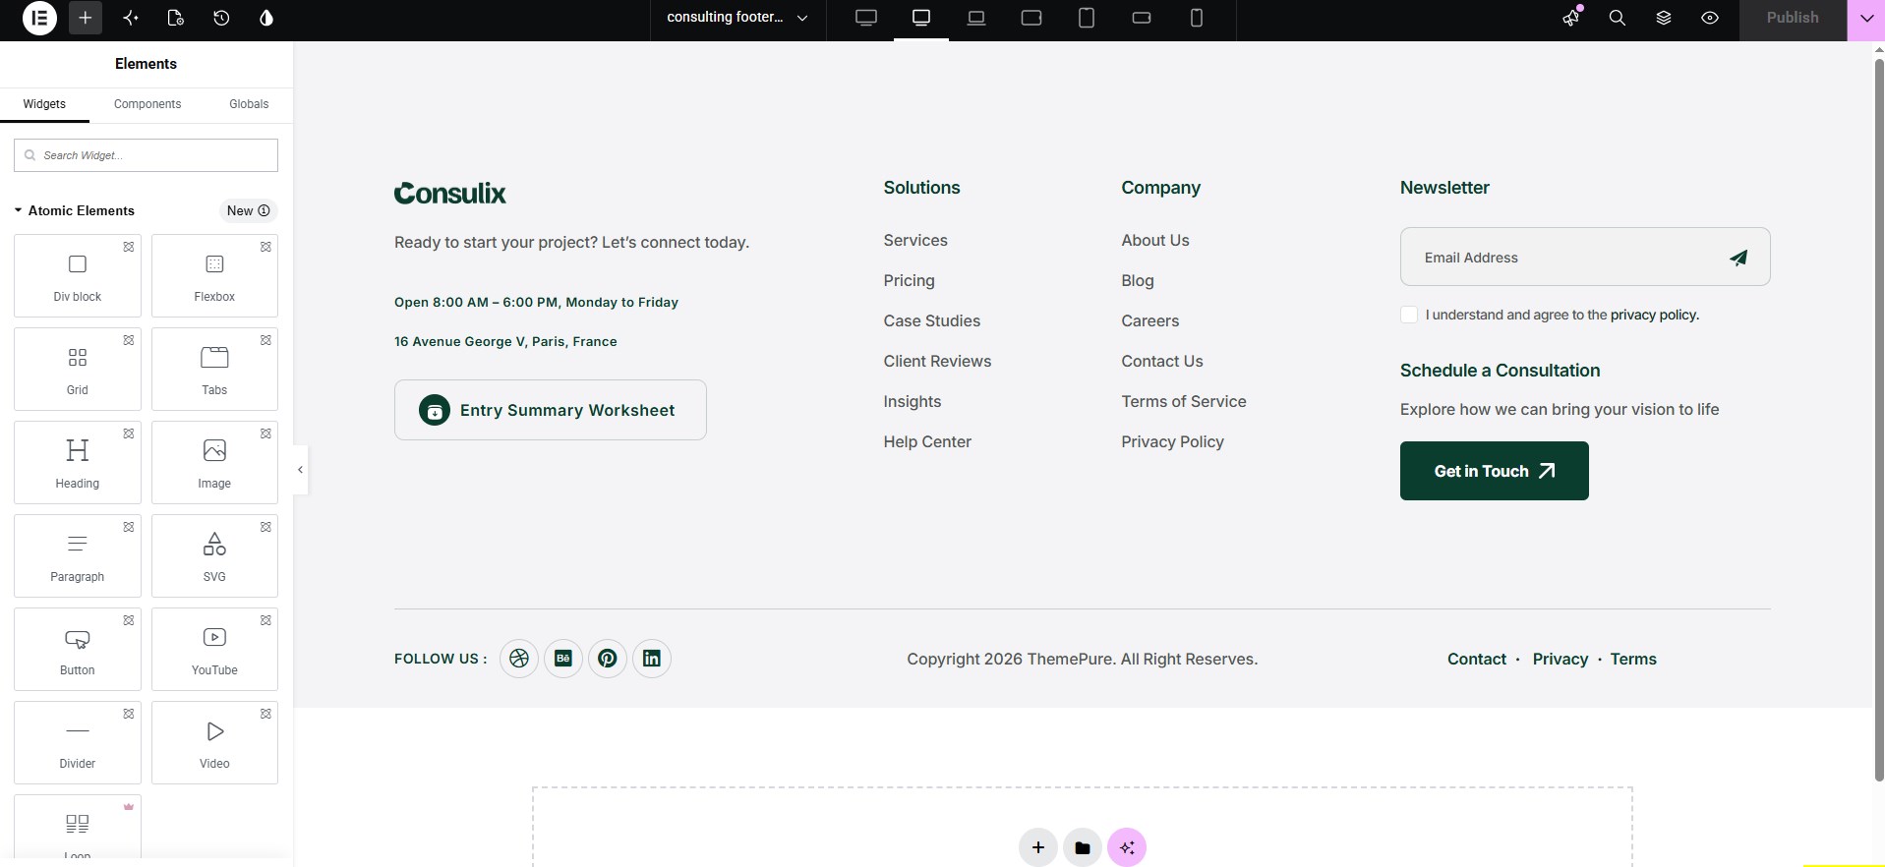Add the Heading widget
1885x867 pixels.
78,462
